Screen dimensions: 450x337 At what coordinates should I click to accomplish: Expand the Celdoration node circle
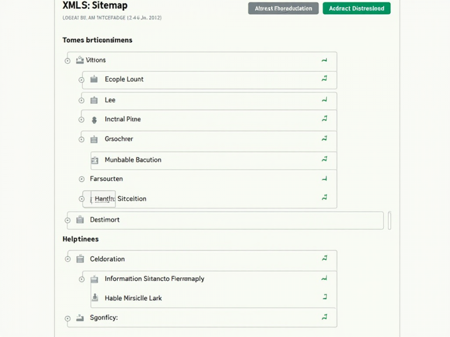point(67,259)
